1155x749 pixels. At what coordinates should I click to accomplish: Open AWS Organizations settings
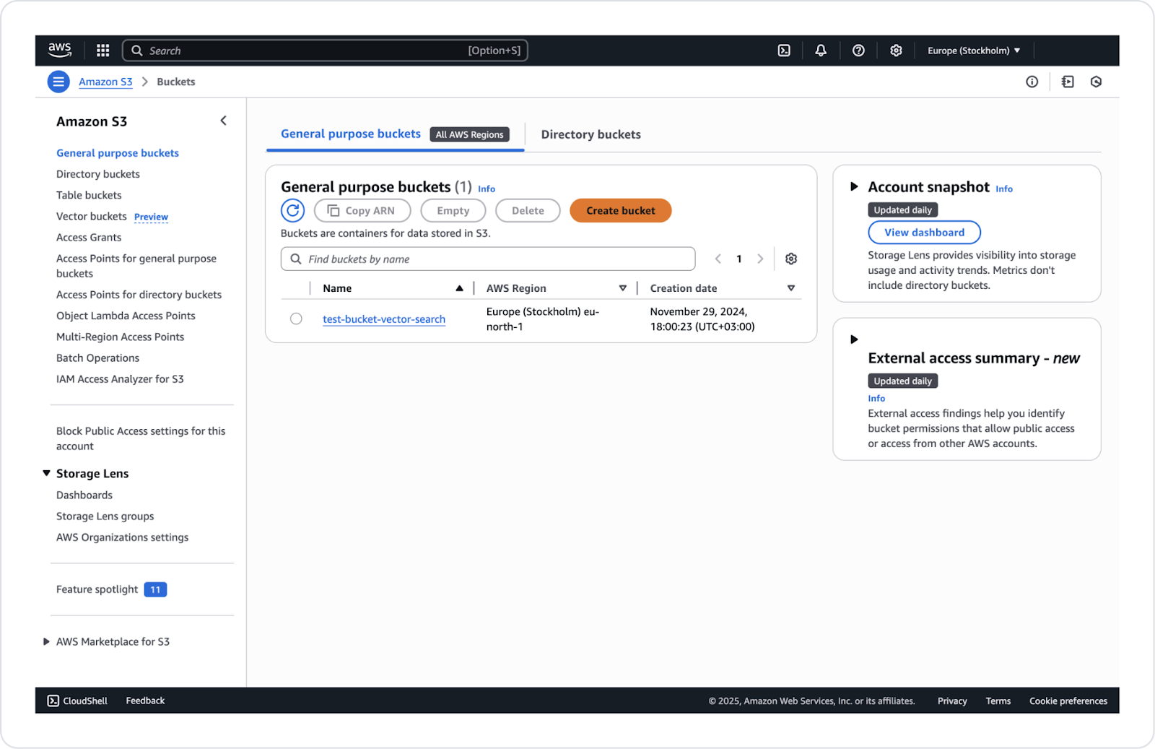coord(122,537)
